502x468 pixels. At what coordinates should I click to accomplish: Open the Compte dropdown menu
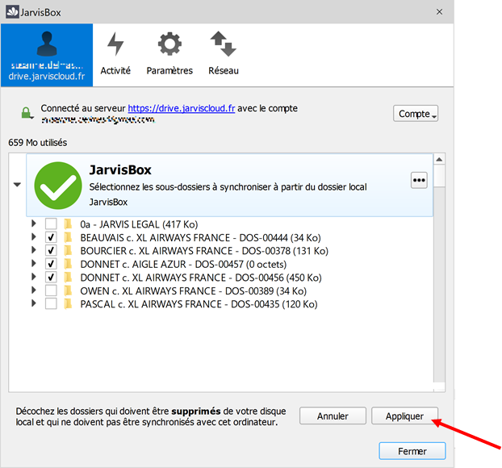[x=416, y=114]
